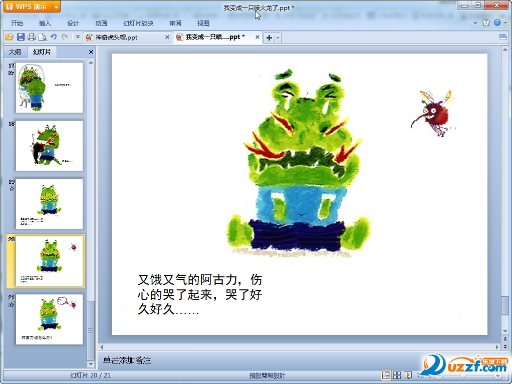Screen dimensions: 512x384
Task: Select slide 17 thumbnail
Action: click(x=49, y=88)
